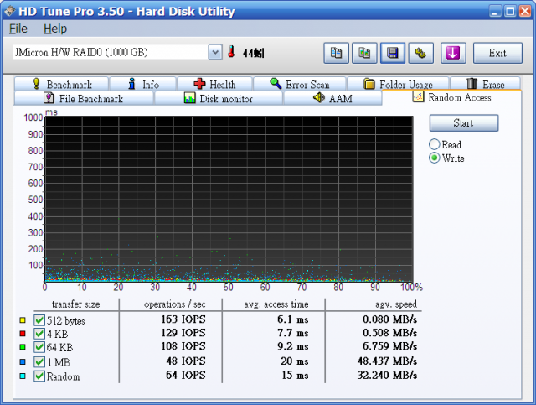Click the red 4 KB color swatch
The height and width of the screenshot is (405, 536).
[23, 334]
